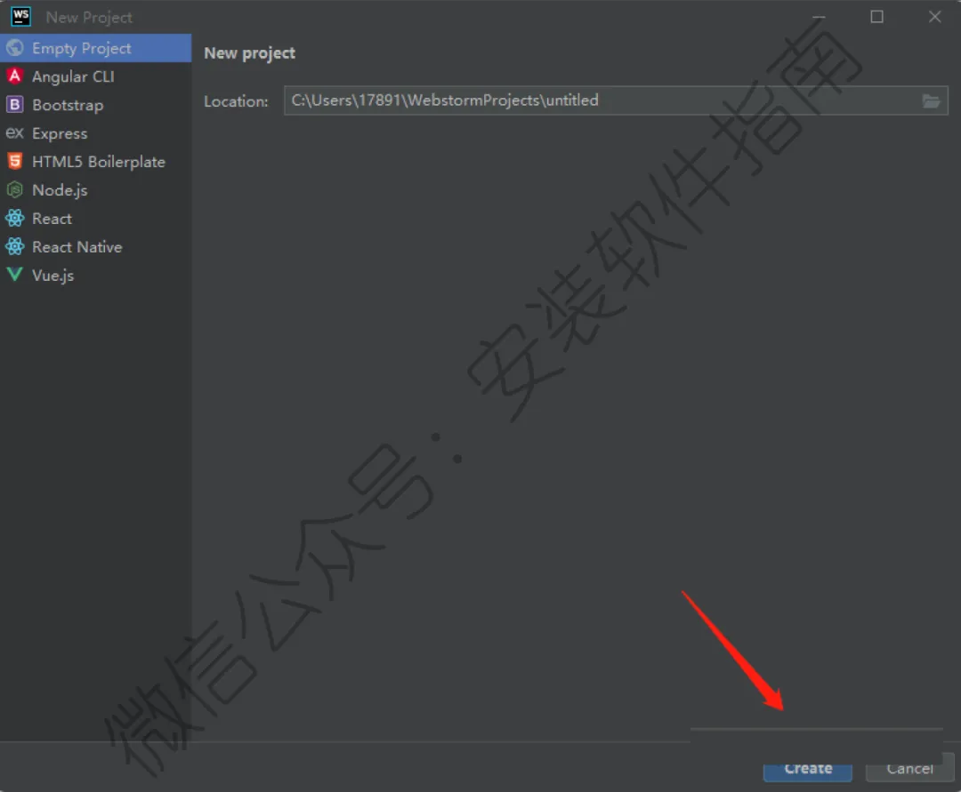Click the Angular CLI red icon
Image resolution: width=961 pixels, height=792 pixels.
click(15, 76)
